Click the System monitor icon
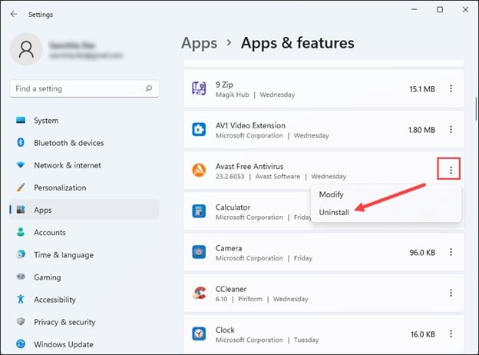Viewport: 479px width, 355px height. tap(21, 120)
